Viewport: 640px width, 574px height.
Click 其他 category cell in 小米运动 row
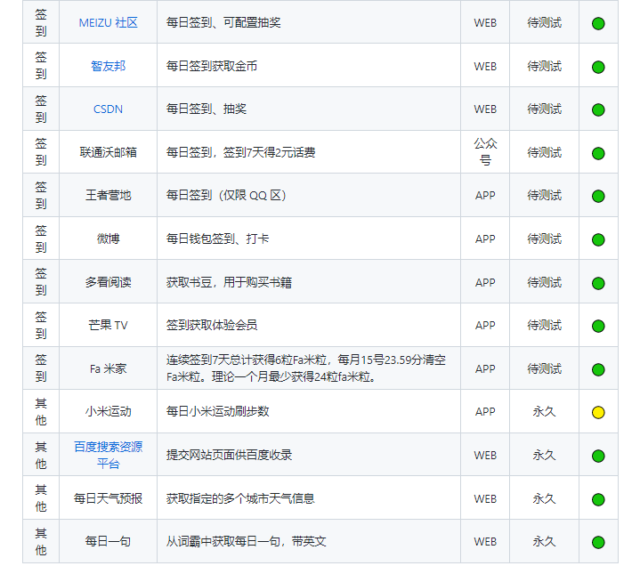[x=41, y=411]
